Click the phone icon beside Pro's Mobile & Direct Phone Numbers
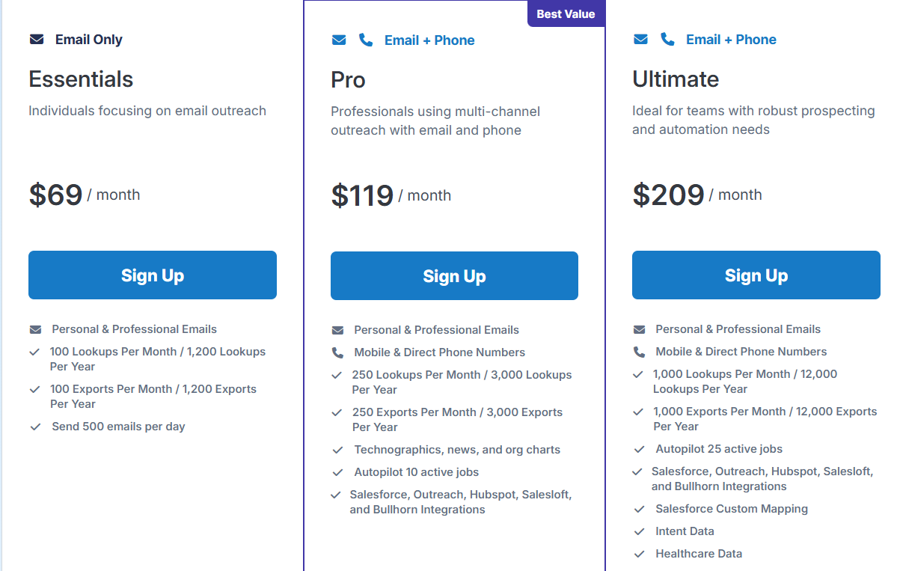Screen dimensions: 900x571 coord(337,352)
